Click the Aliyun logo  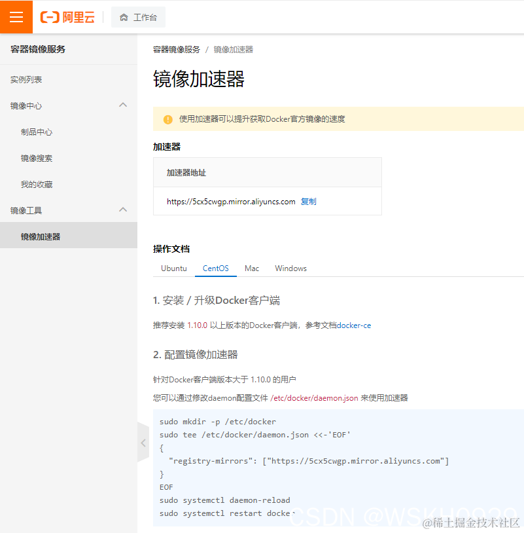coord(67,17)
